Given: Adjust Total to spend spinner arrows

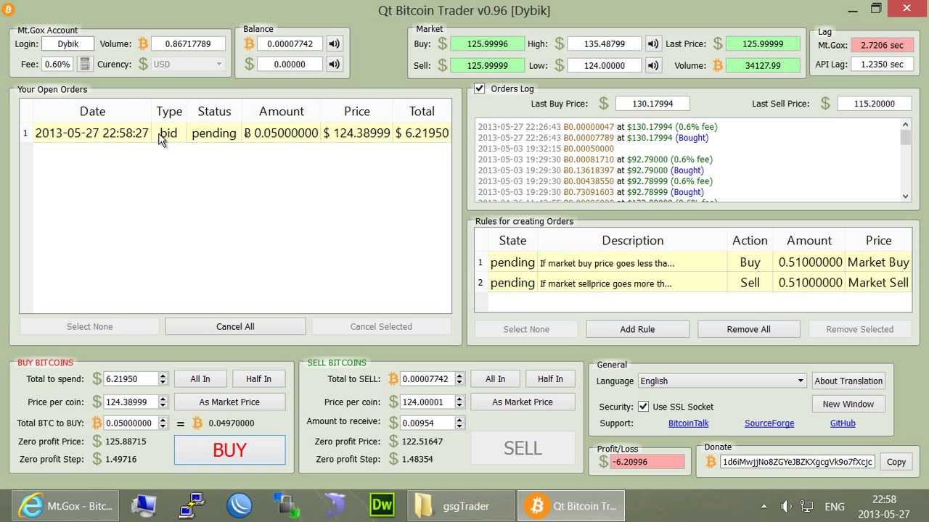Looking at the screenshot, I should coord(163,378).
